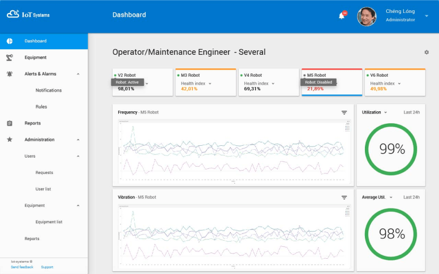The height and width of the screenshot is (274, 439).
Task: Click the Send feedback link
Action: [x=22, y=267]
